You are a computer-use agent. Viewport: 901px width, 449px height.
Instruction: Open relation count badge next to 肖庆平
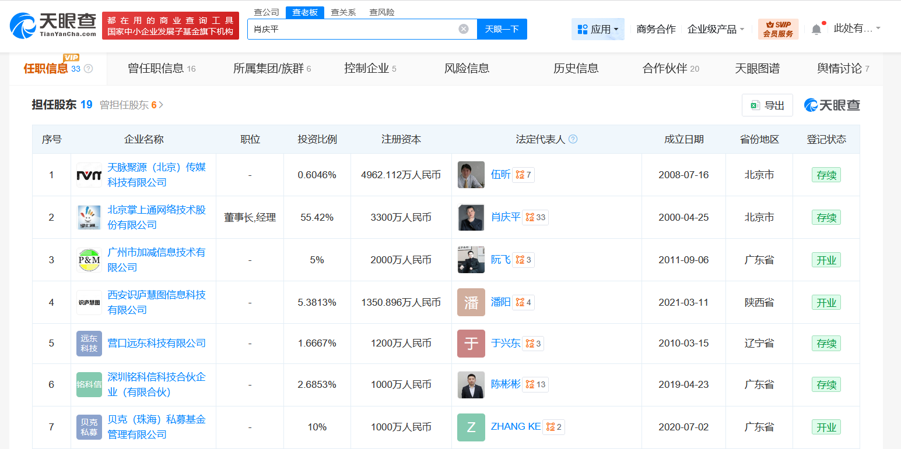535,217
